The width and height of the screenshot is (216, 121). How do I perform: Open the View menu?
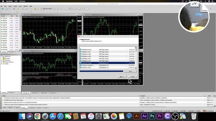[x=5, y=6]
